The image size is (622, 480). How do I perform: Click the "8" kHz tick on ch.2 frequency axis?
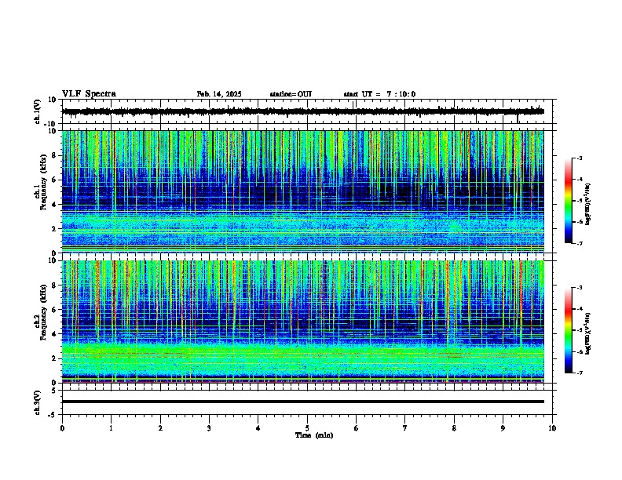(54, 285)
